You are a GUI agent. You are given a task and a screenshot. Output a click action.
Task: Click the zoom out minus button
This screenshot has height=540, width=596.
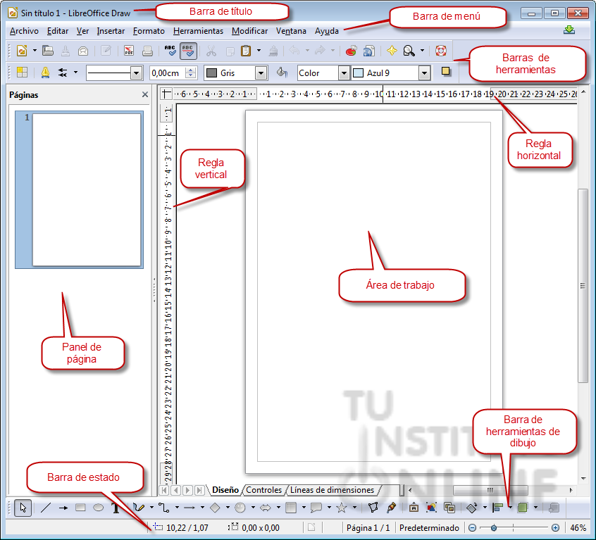pos(472,528)
